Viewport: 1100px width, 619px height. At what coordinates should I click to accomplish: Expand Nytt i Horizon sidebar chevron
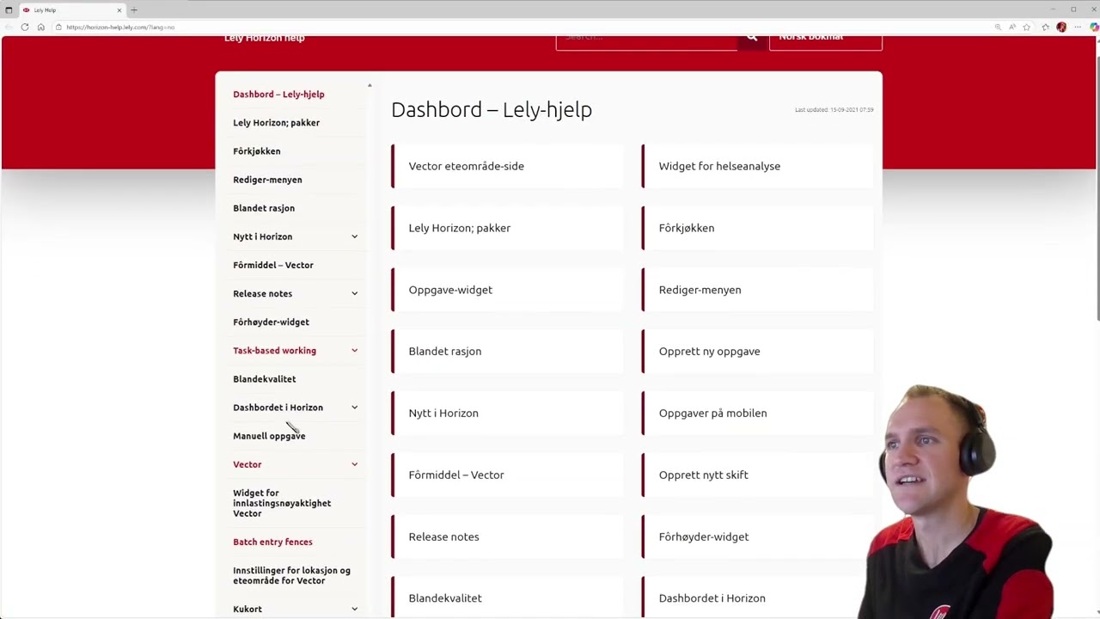354,236
